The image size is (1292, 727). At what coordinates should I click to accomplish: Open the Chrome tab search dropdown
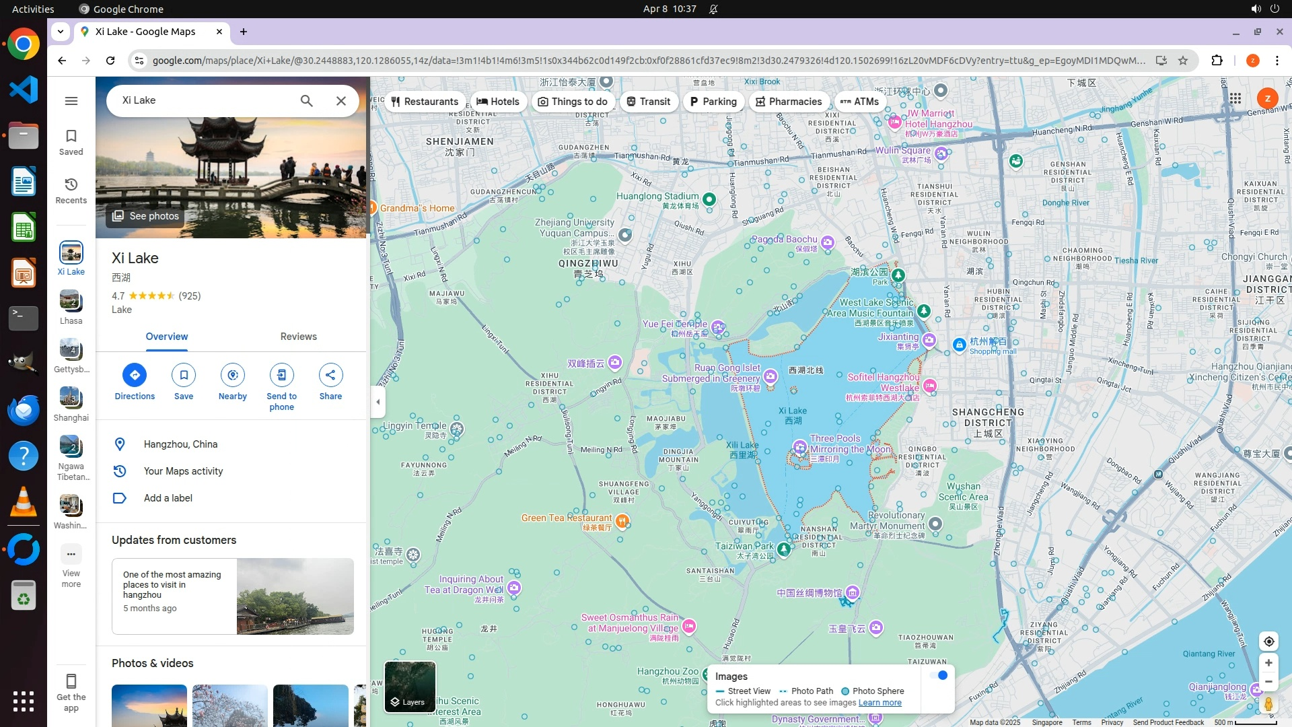pyautogui.click(x=61, y=32)
